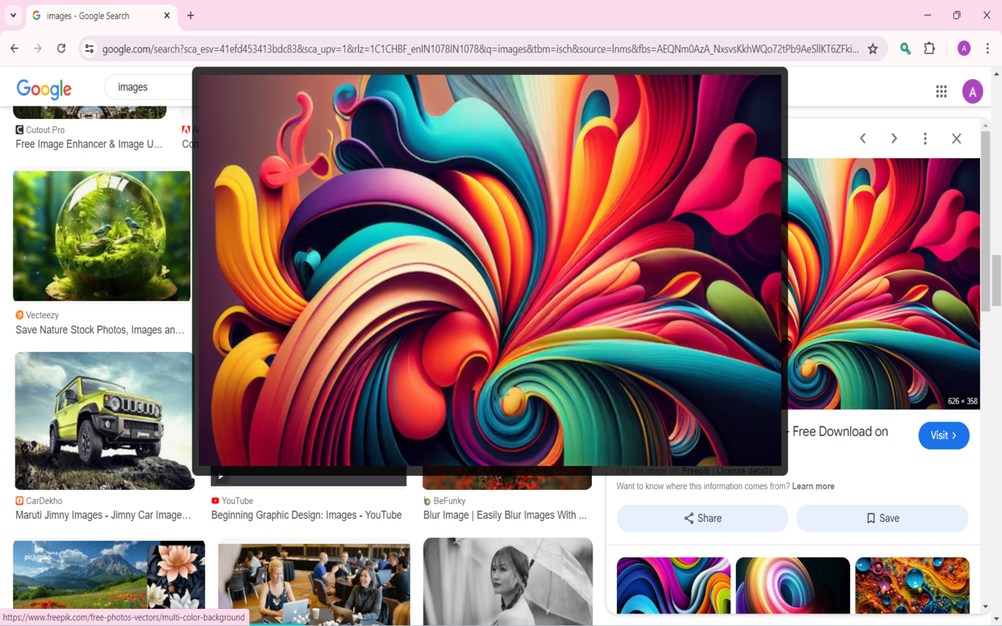Go back to previous page

(x=14, y=49)
